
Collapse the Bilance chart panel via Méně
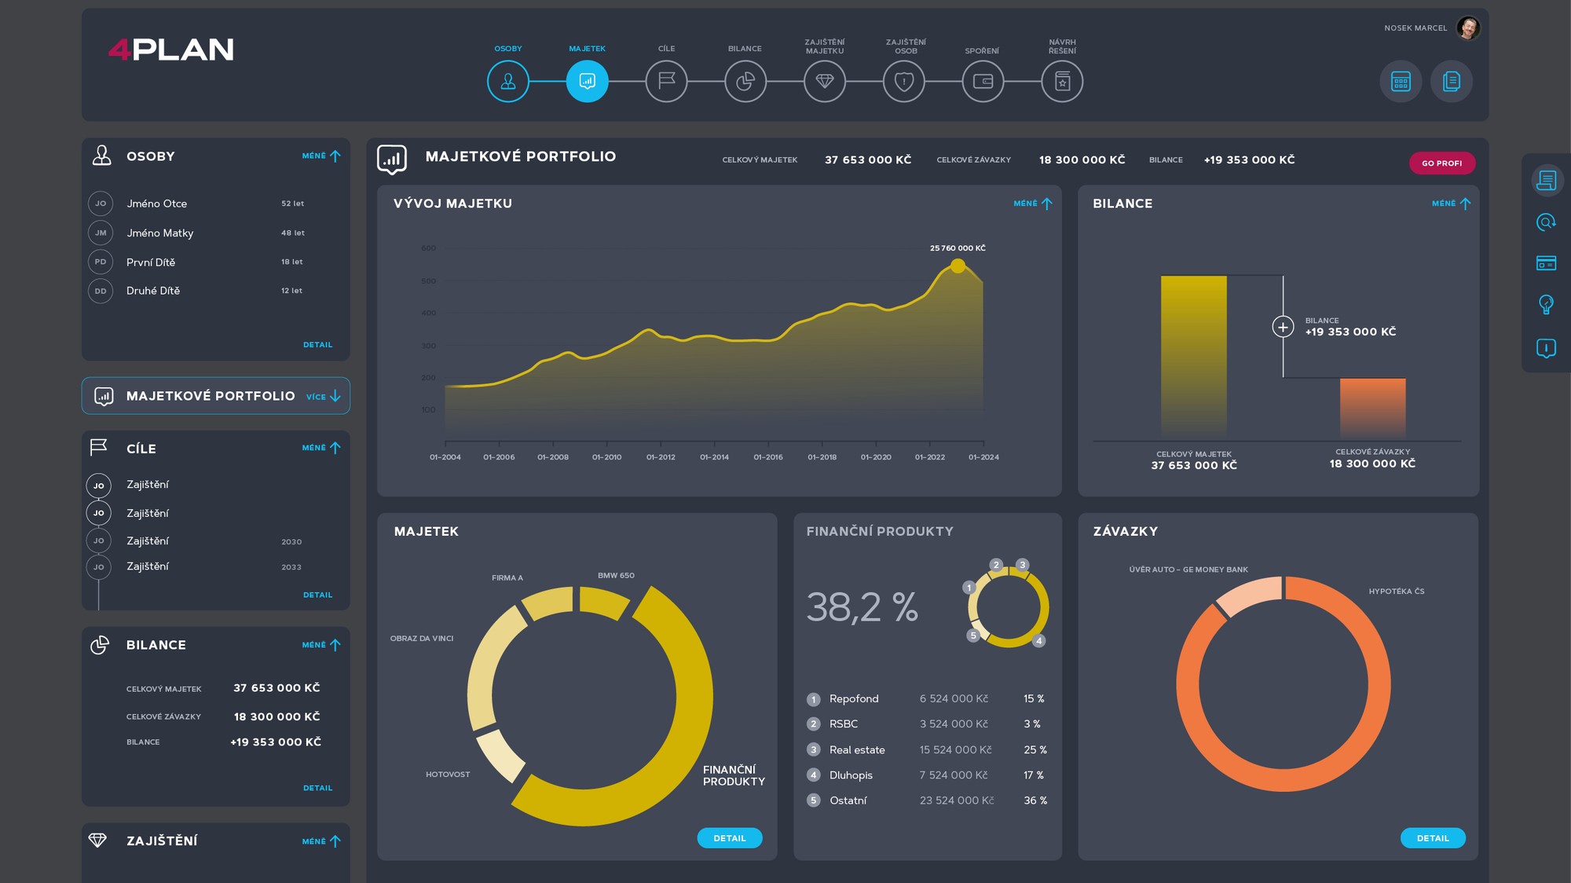click(1451, 203)
